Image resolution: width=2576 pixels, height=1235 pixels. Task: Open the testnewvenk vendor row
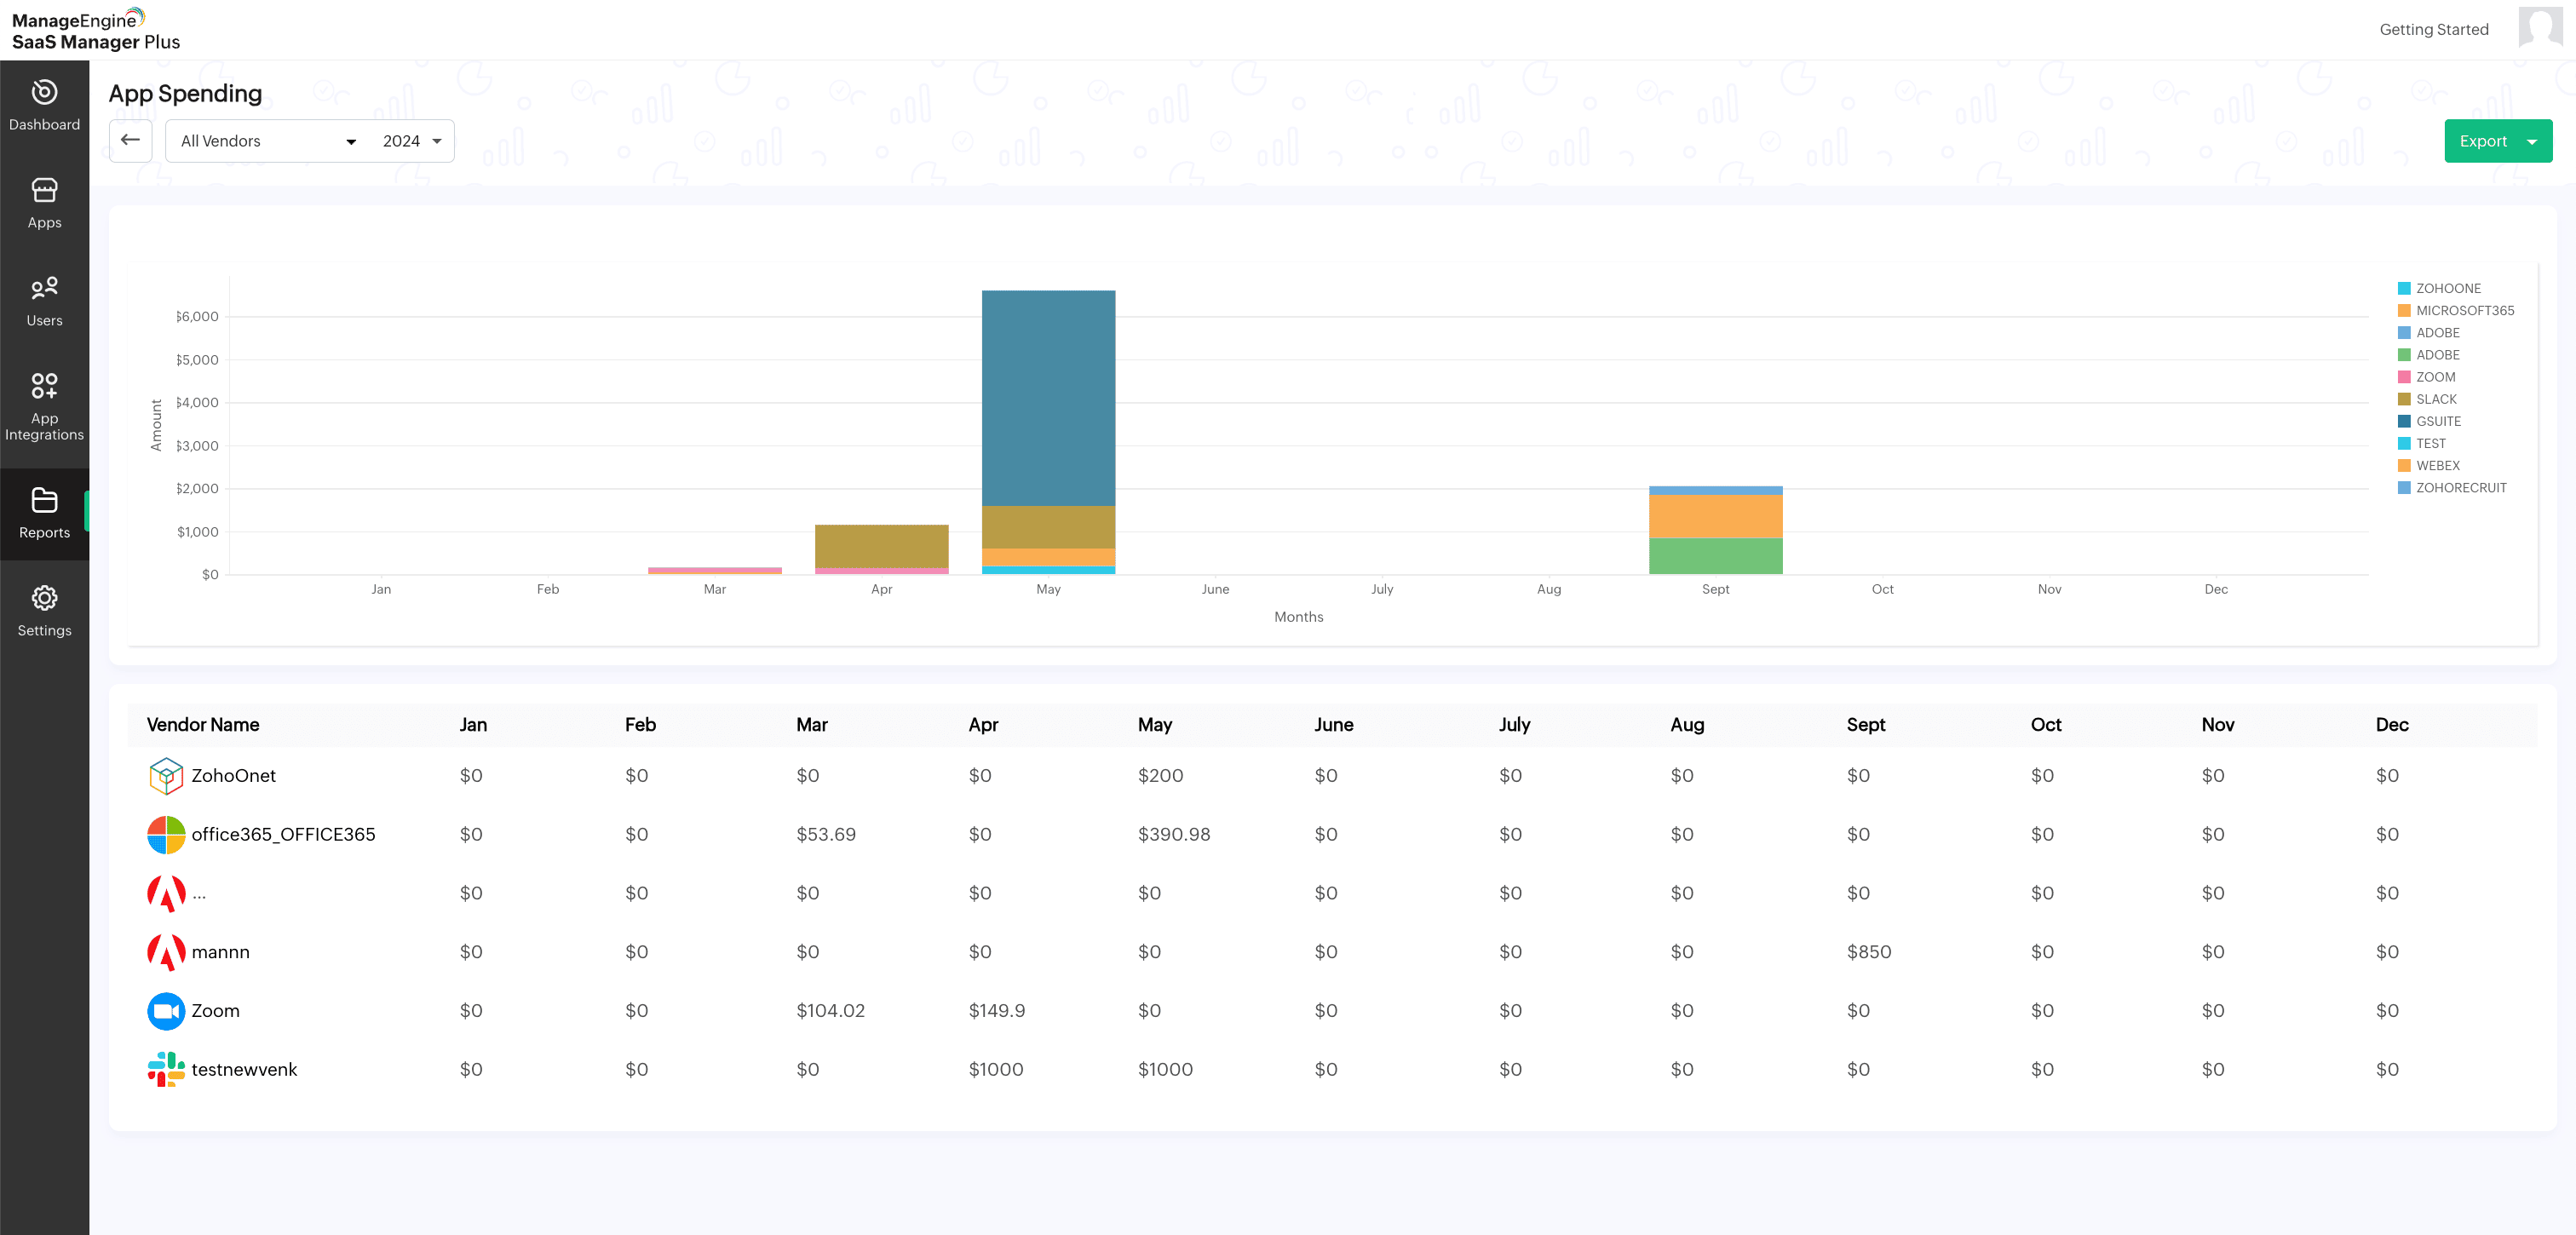pyautogui.click(x=244, y=1069)
